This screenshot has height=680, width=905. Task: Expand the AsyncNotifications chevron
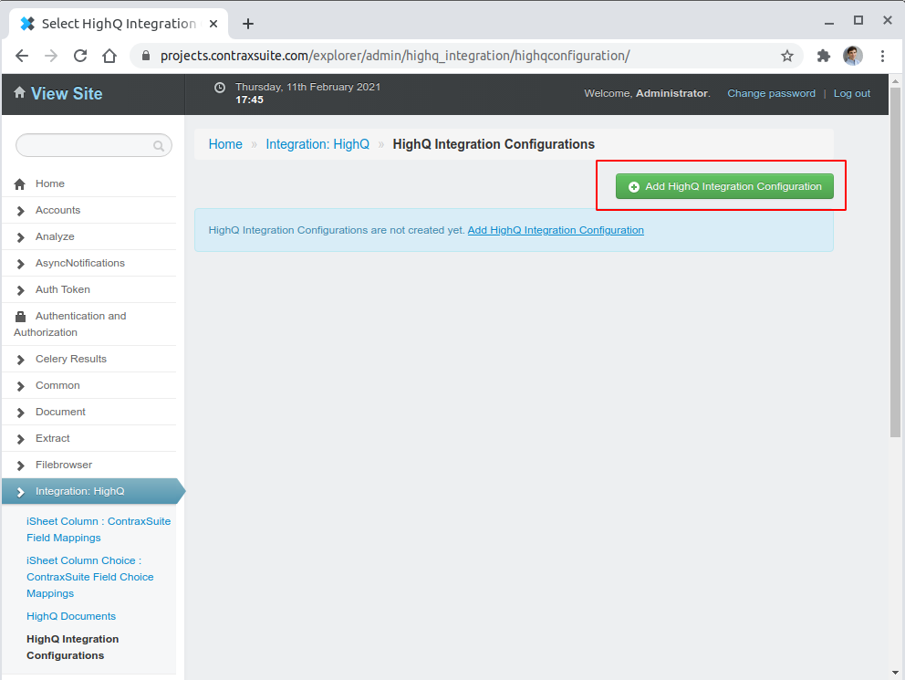coord(21,265)
